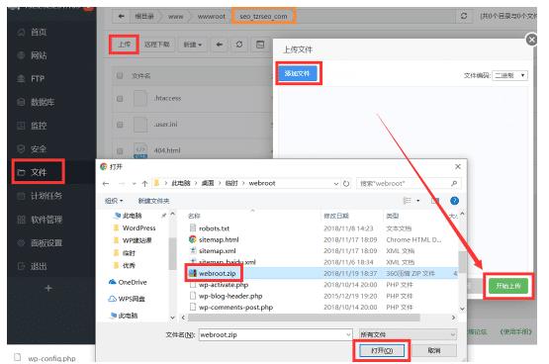Select wp-comments-post.php in file list
Viewport: 549px width, 364px height.
(235, 307)
